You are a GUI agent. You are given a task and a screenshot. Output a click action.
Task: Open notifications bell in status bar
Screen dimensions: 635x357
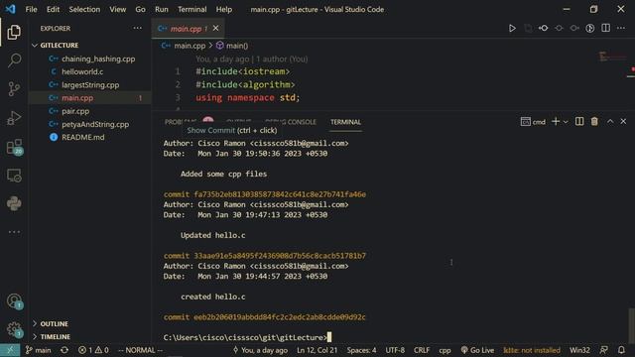click(621, 350)
